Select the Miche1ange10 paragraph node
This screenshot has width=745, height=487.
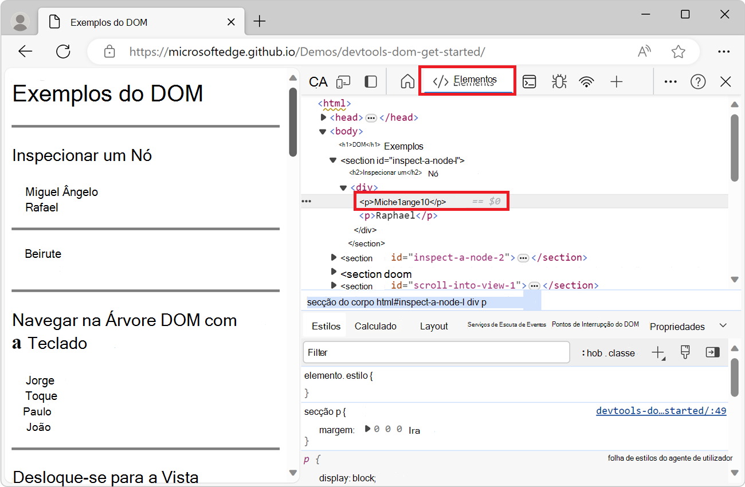point(403,202)
